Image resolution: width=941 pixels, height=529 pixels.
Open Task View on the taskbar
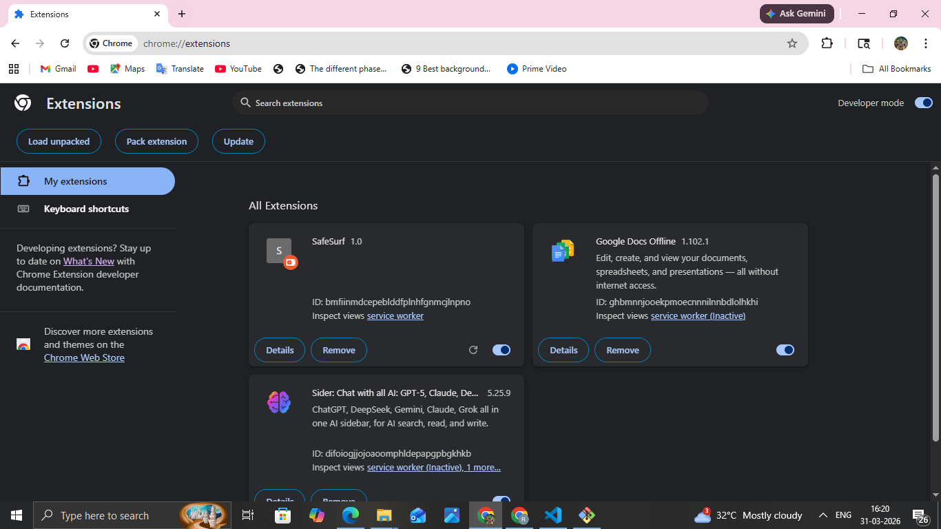248,515
